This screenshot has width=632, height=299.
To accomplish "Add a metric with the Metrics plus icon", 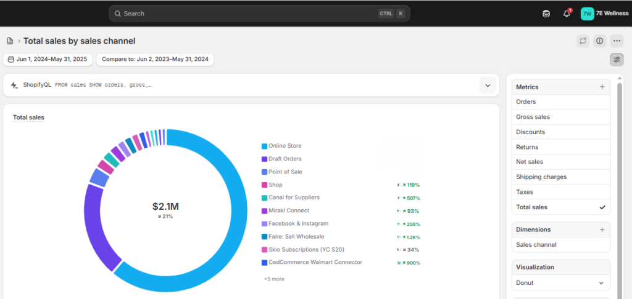I will click(602, 87).
